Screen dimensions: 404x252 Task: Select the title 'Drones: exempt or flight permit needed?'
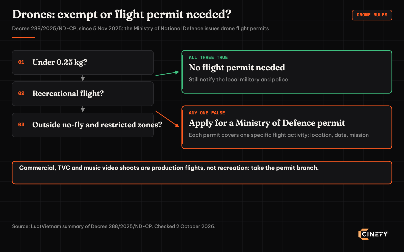coord(122,14)
